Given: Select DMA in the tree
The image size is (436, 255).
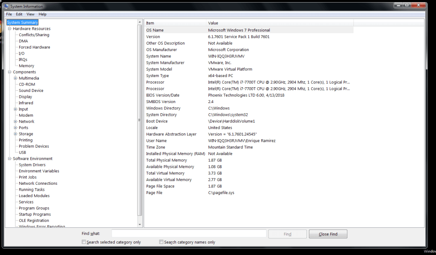Looking at the screenshot, I should pos(23,41).
